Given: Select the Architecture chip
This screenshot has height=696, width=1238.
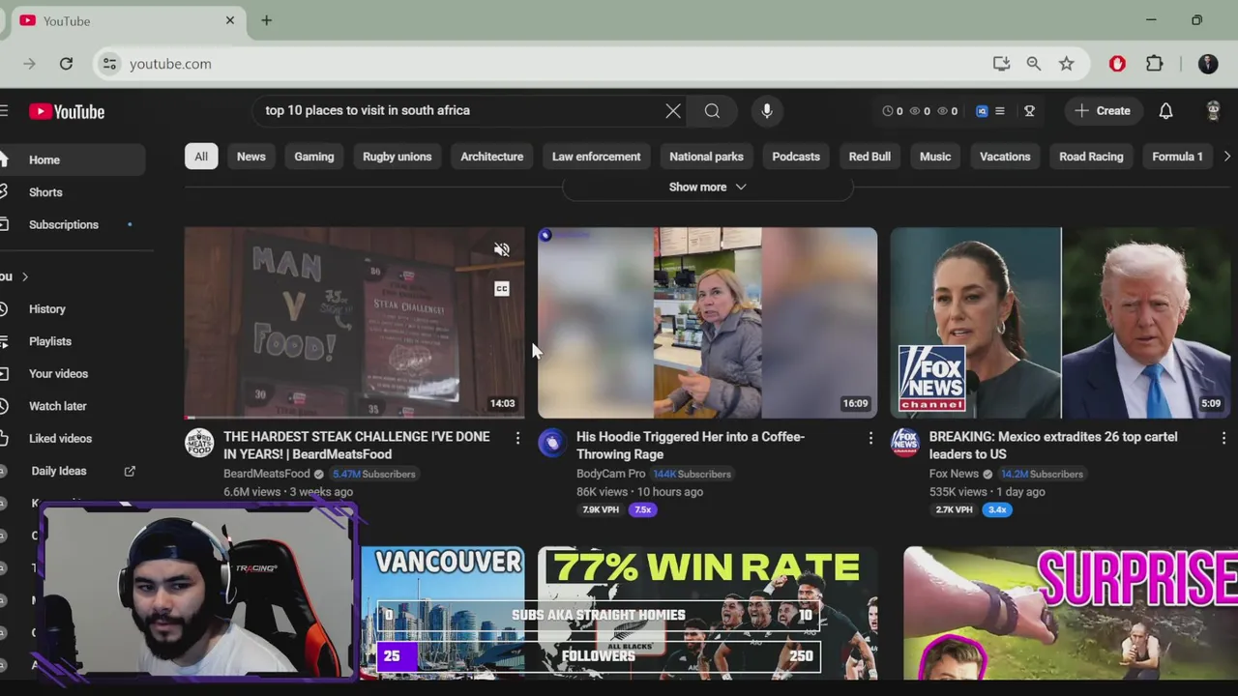Looking at the screenshot, I should (491, 157).
